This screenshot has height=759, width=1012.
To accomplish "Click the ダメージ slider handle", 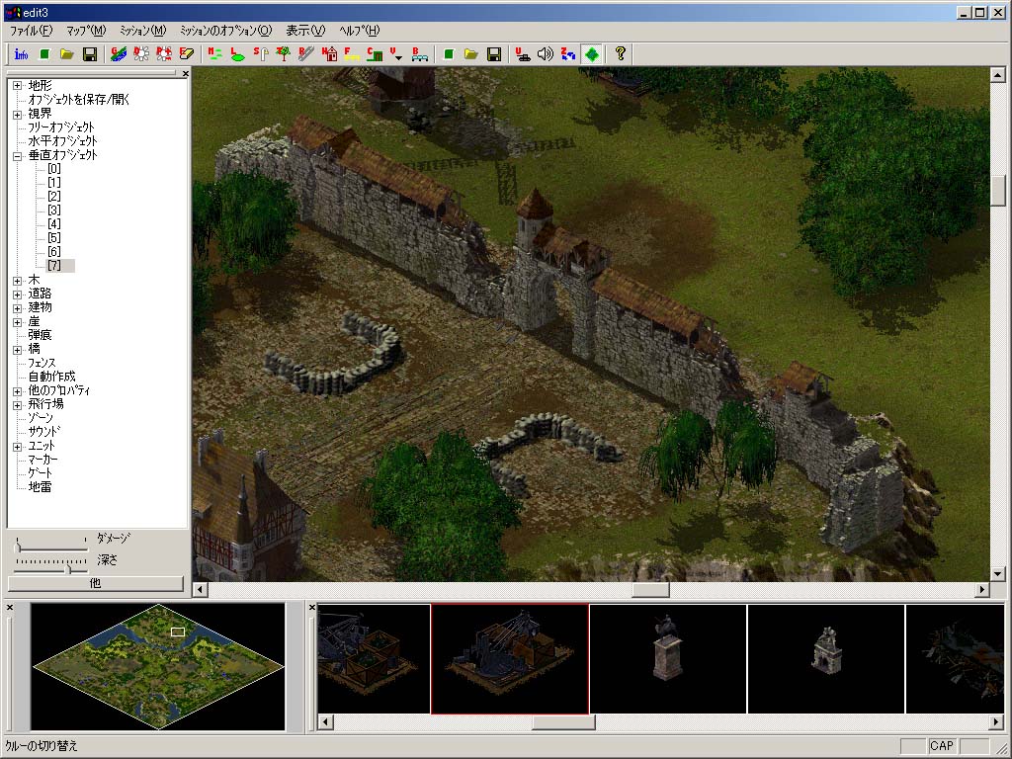I will [x=18, y=547].
